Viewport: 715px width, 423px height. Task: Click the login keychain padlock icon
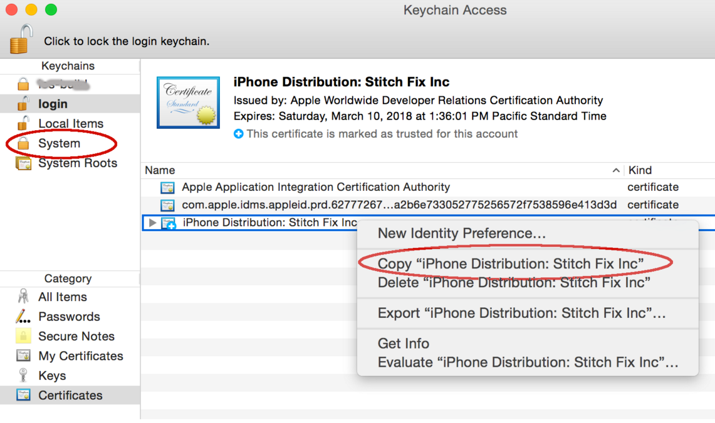coord(23,104)
